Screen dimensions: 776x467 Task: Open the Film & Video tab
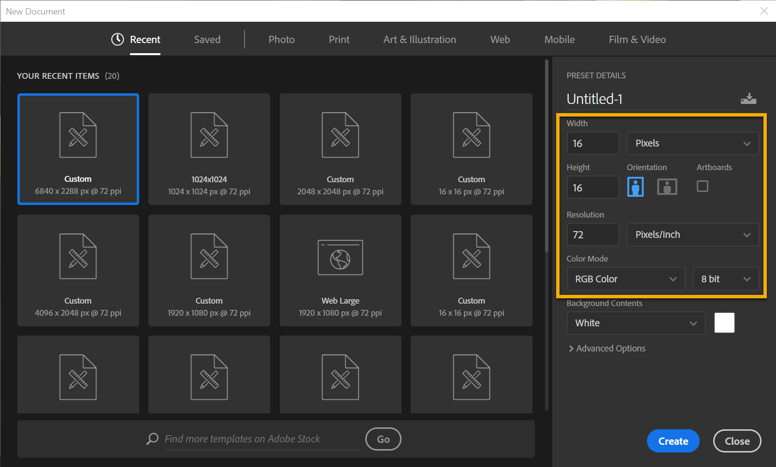[637, 40]
